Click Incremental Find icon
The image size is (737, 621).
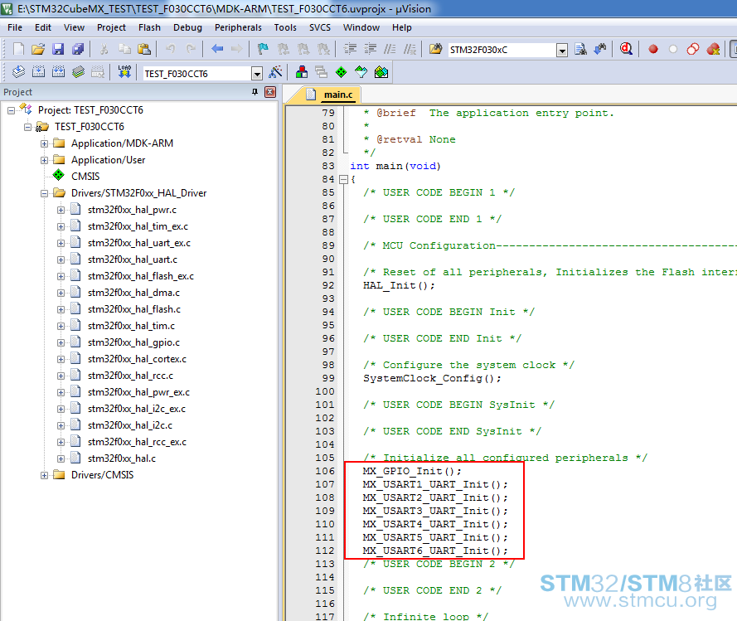(600, 49)
